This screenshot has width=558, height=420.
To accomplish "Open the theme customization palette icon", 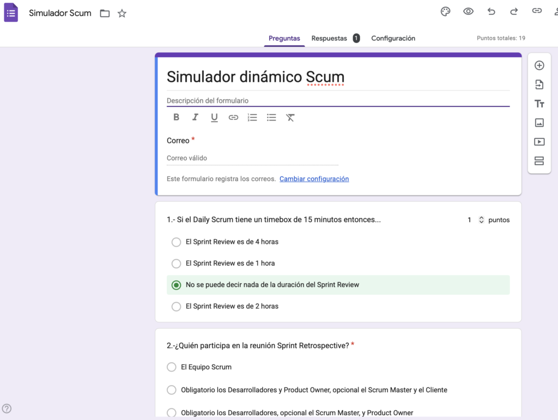I will click(445, 12).
